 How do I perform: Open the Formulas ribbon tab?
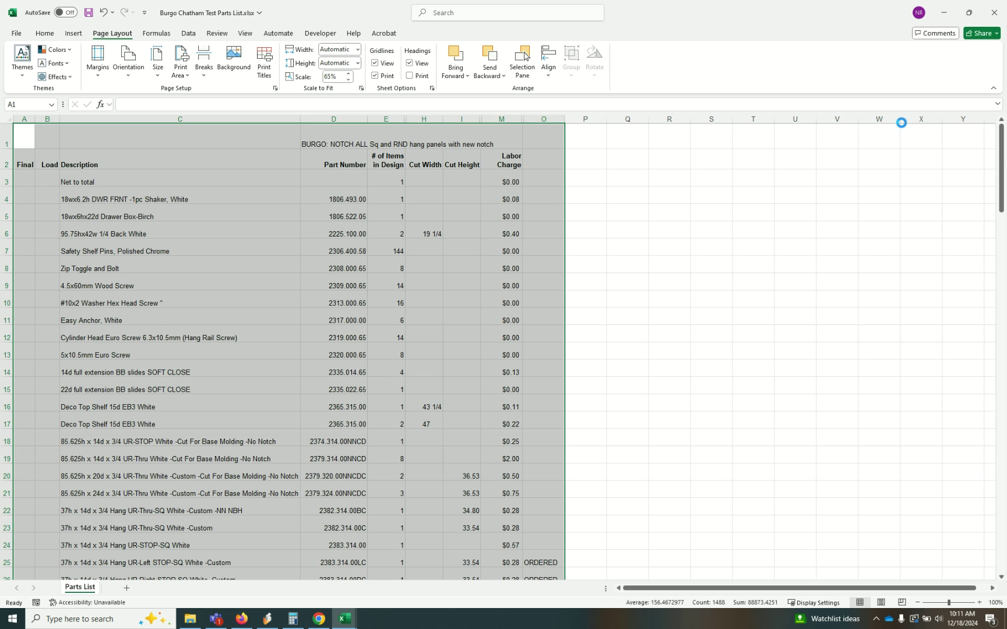point(156,33)
